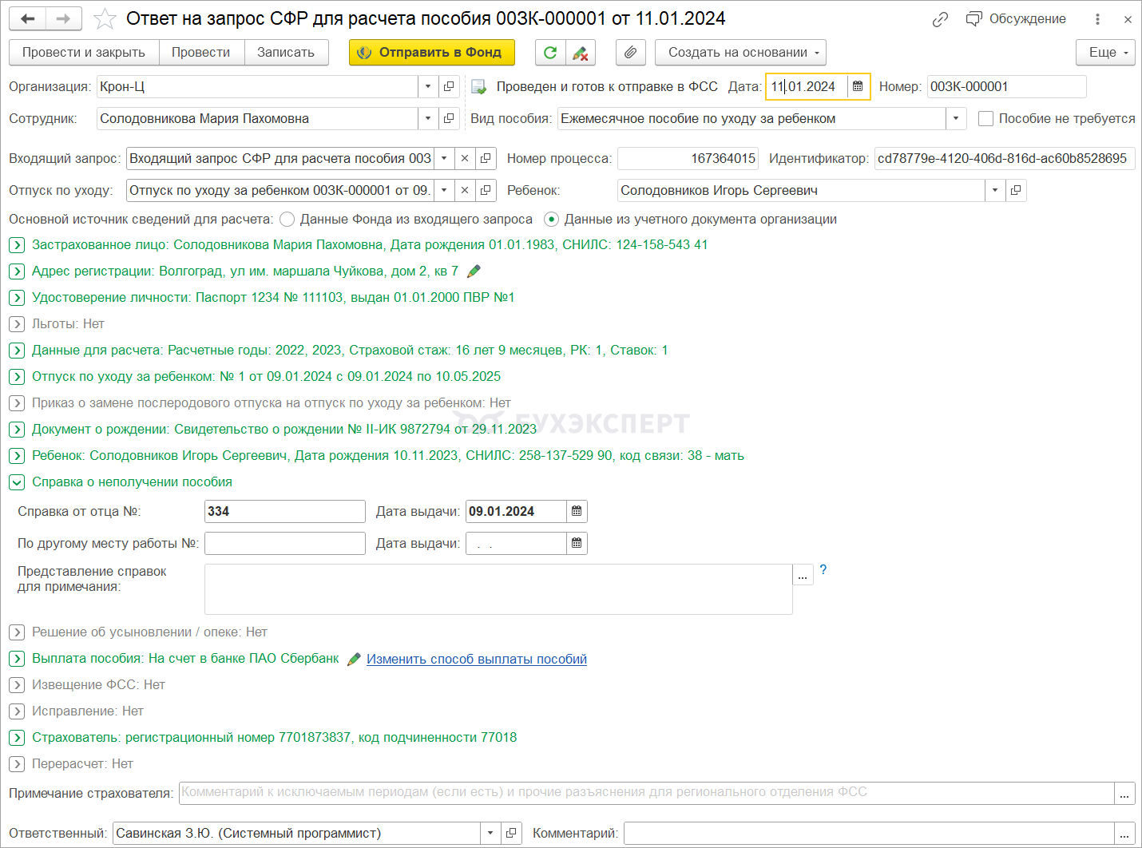Collapse the 'Справка о неполучении пособия' section

pos(17,482)
